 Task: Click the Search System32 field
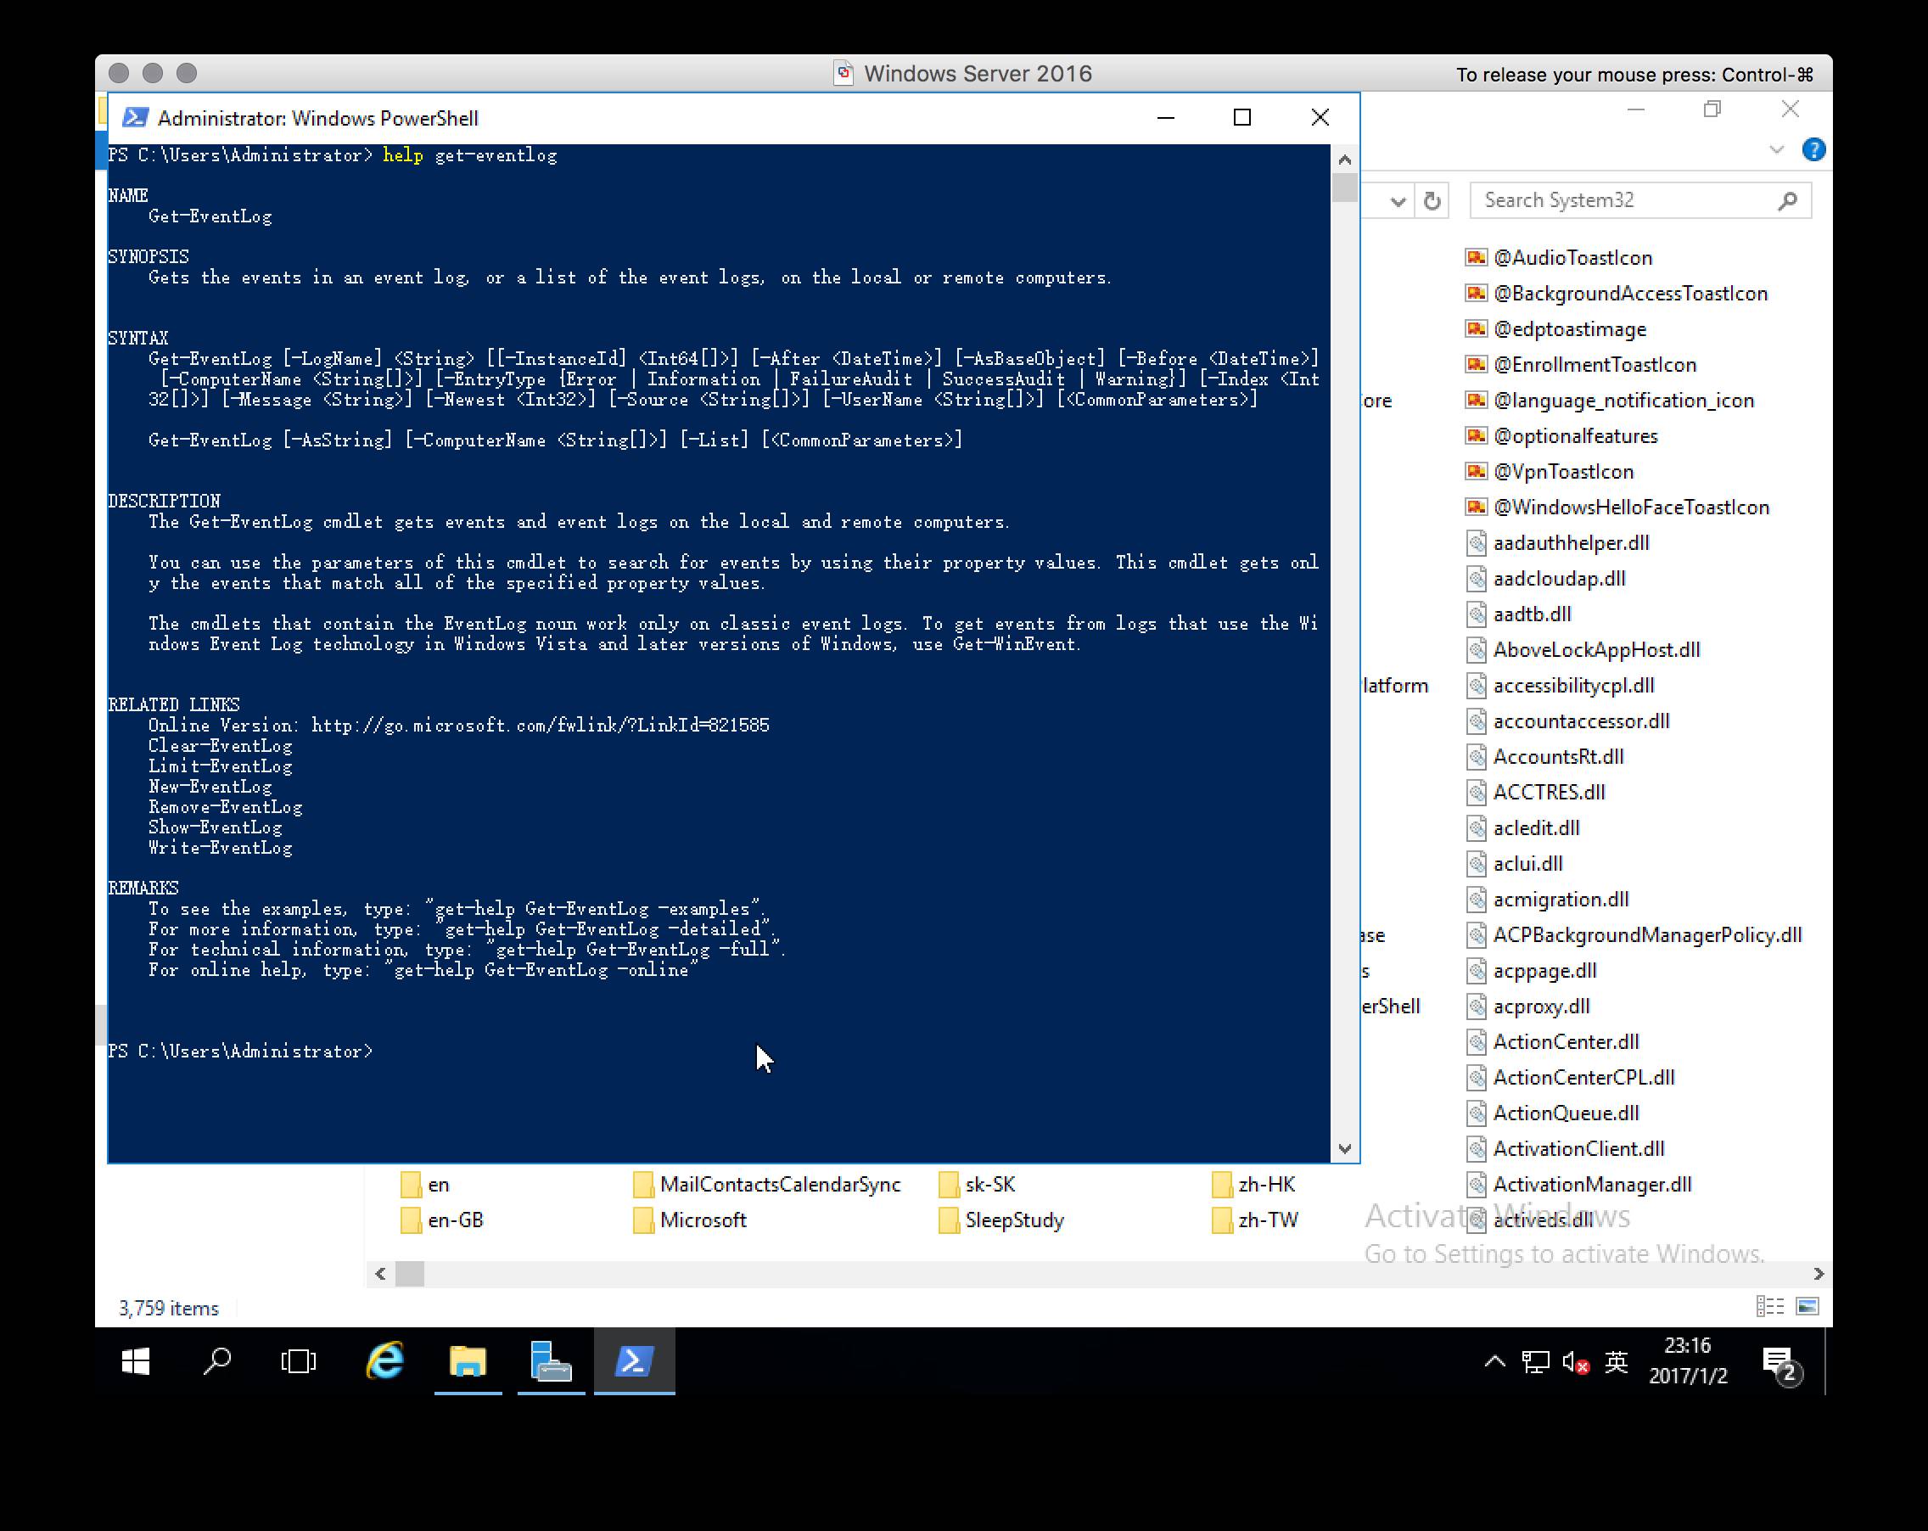tap(1641, 200)
